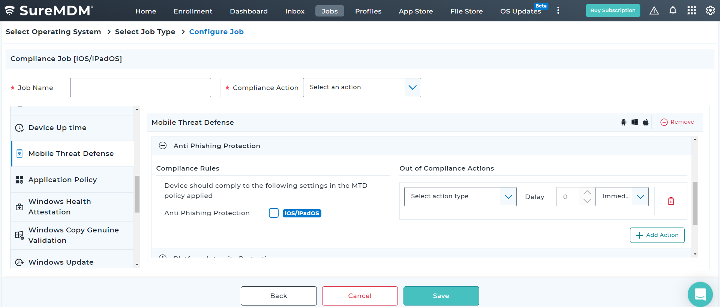720x307 pixels.
Task: Open the chat support bubble
Action: [x=700, y=294]
